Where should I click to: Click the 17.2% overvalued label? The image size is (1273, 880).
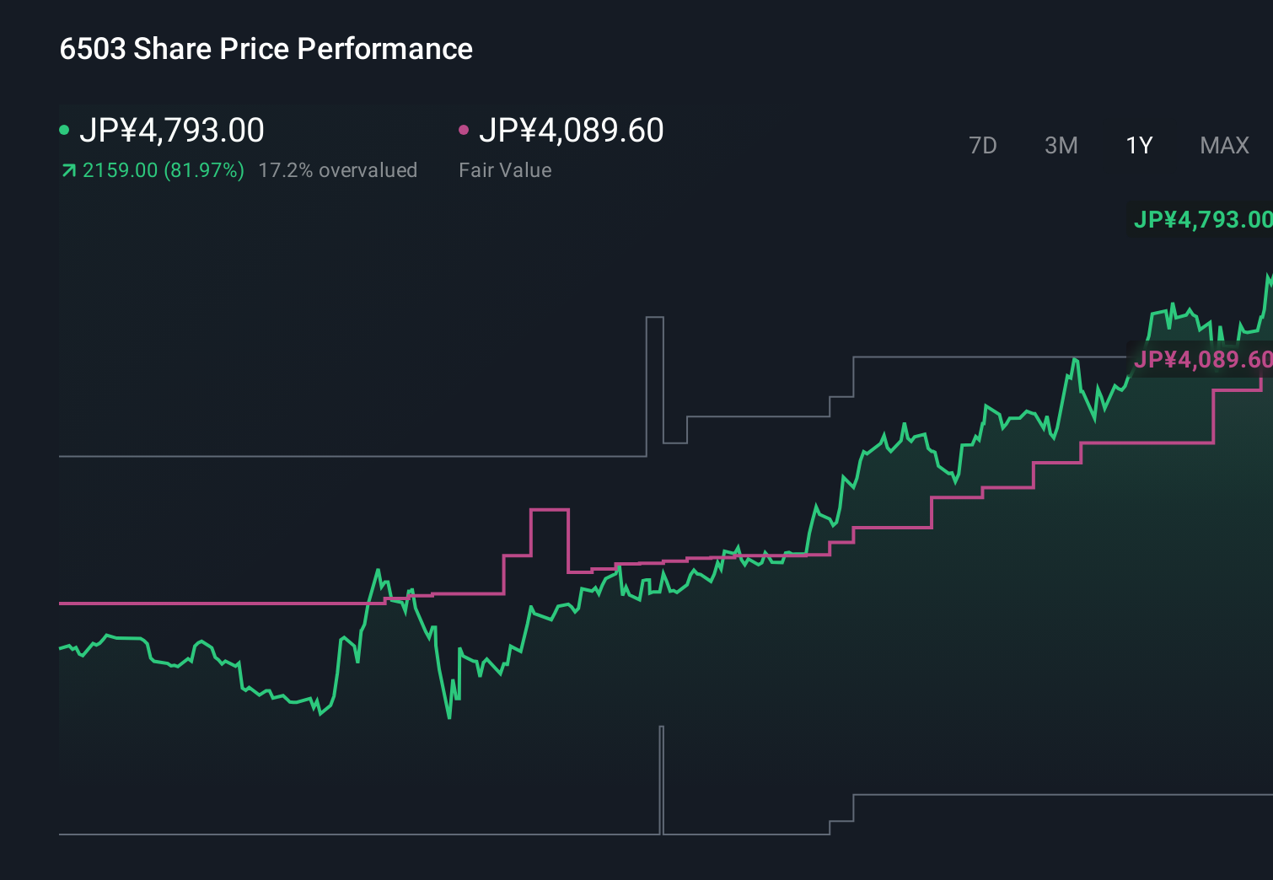pos(339,169)
